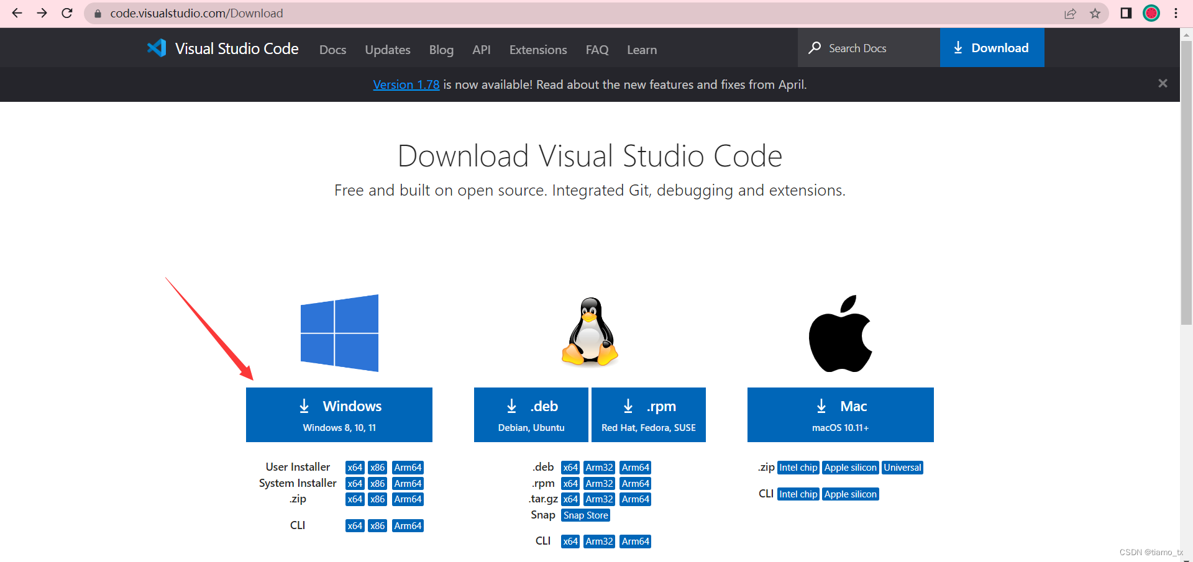
Task: Download Mac .zip Universal
Action: coord(903,468)
